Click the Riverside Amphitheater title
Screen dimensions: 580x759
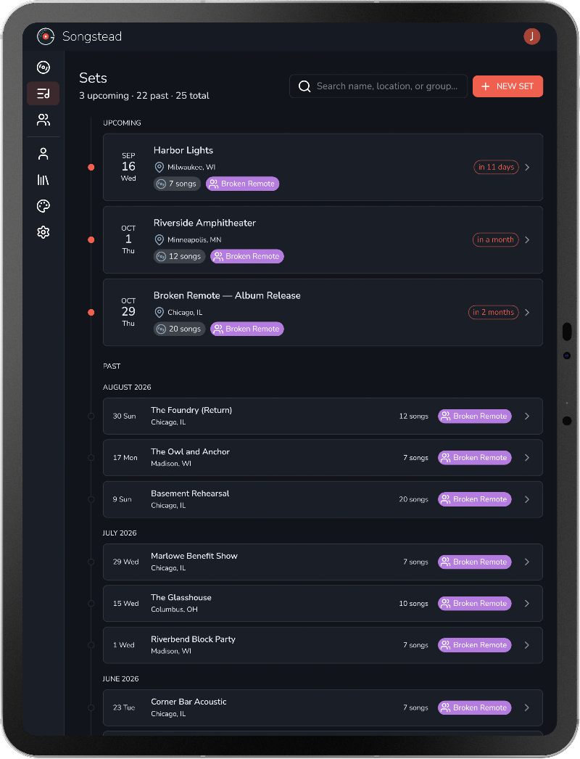(204, 223)
